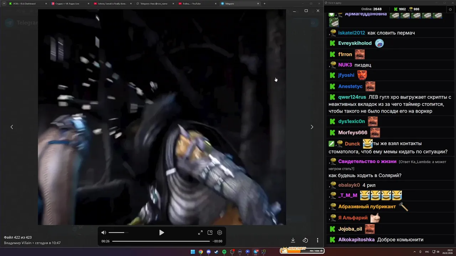Click Jojoba_oil username in chat
456x256 pixels.
350,229
